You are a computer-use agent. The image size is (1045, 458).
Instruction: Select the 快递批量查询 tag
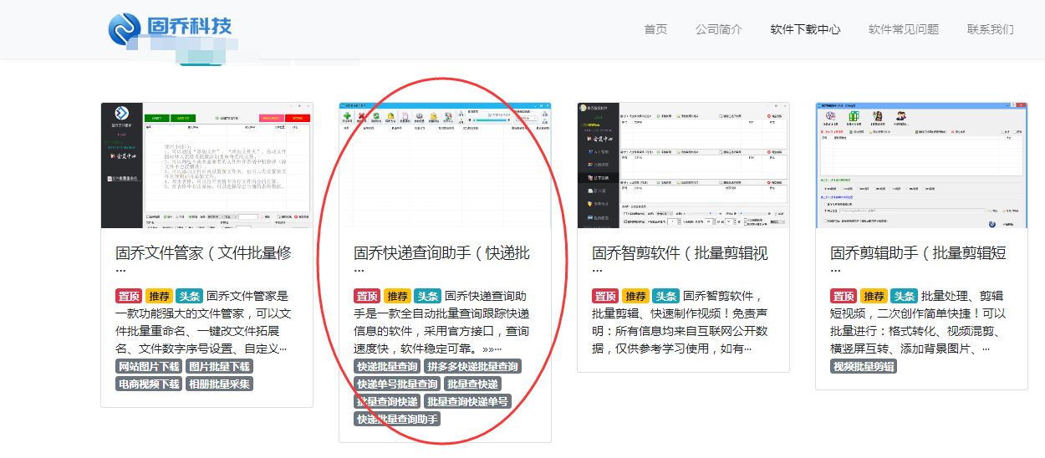coord(387,366)
